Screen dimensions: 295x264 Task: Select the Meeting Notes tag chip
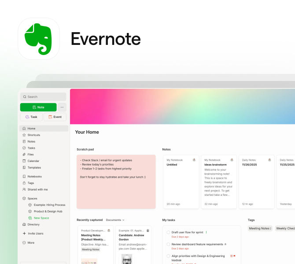click(260, 228)
